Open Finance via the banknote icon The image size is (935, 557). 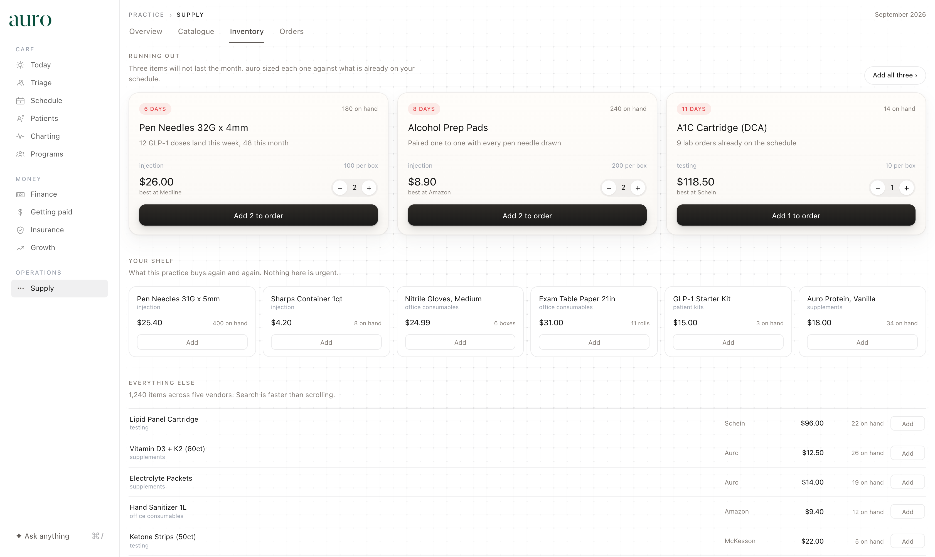20,194
